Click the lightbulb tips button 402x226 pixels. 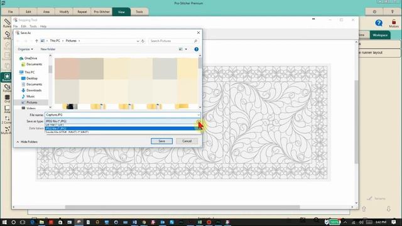click(x=392, y=12)
